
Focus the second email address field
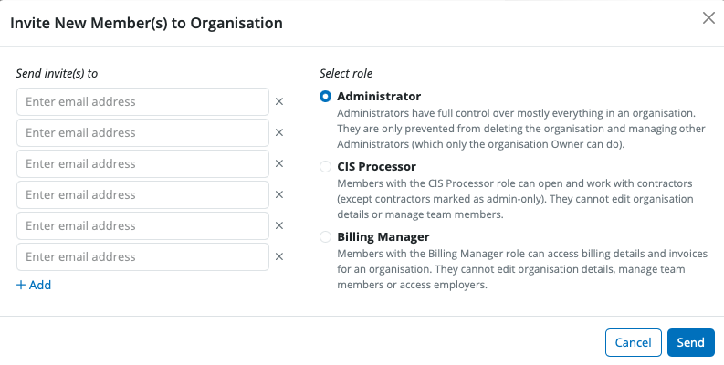tap(142, 133)
